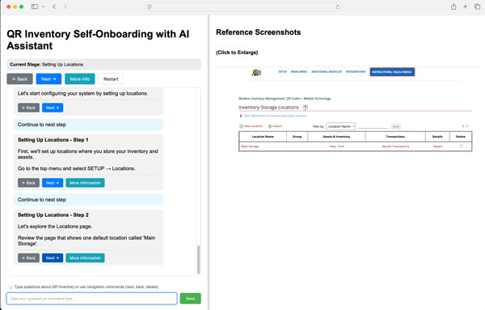Click the privacy shield icon in address bar
This screenshot has width=485, height=310.
pos(150,6)
